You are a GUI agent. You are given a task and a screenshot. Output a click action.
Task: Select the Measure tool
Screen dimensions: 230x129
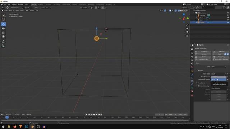pyautogui.click(x=3, y=46)
